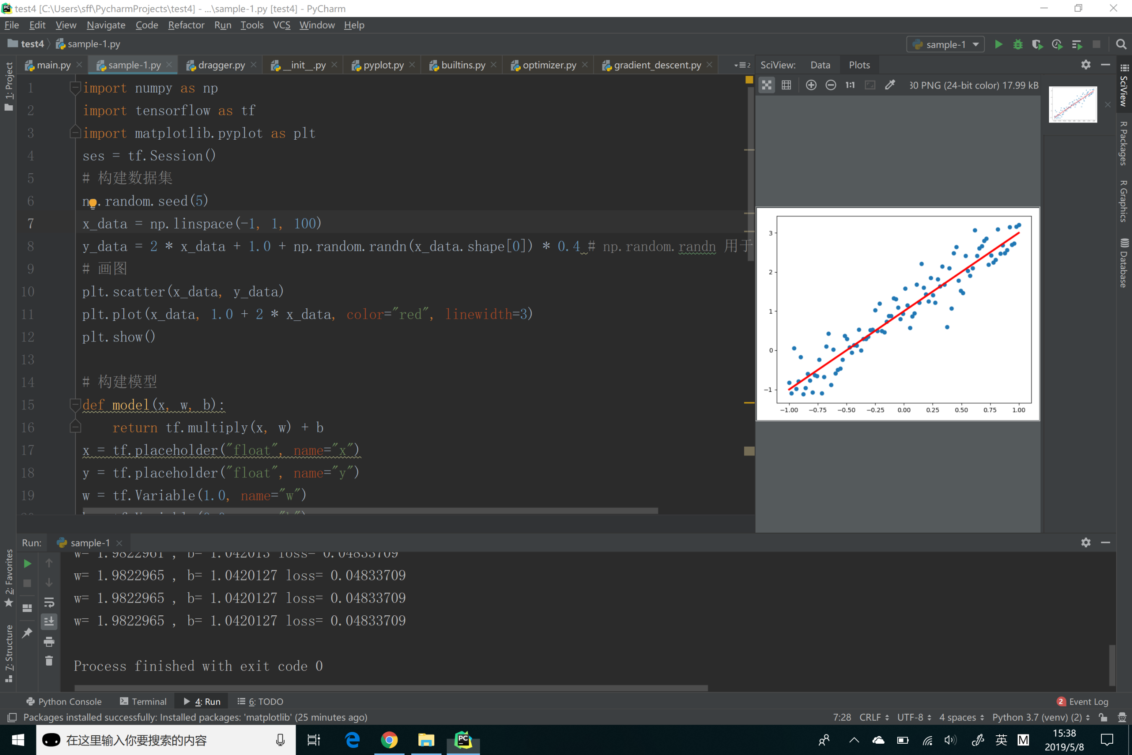The width and height of the screenshot is (1132, 755).
Task: Open the Project tool window
Action: click(x=9, y=87)
